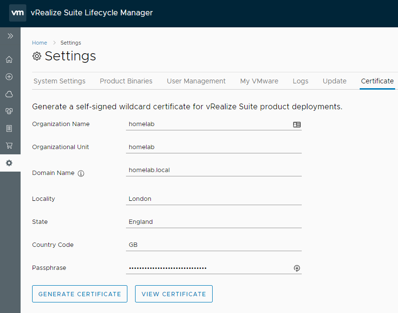Click the Organization Name input field
The width and height of the screenshot is (398, 313).
[214, 124]
